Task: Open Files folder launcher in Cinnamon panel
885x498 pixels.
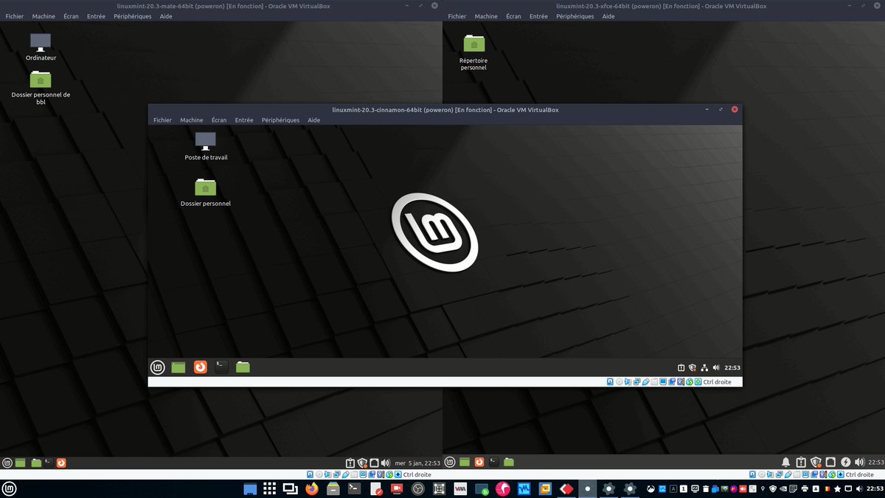Action: (243, 367)
